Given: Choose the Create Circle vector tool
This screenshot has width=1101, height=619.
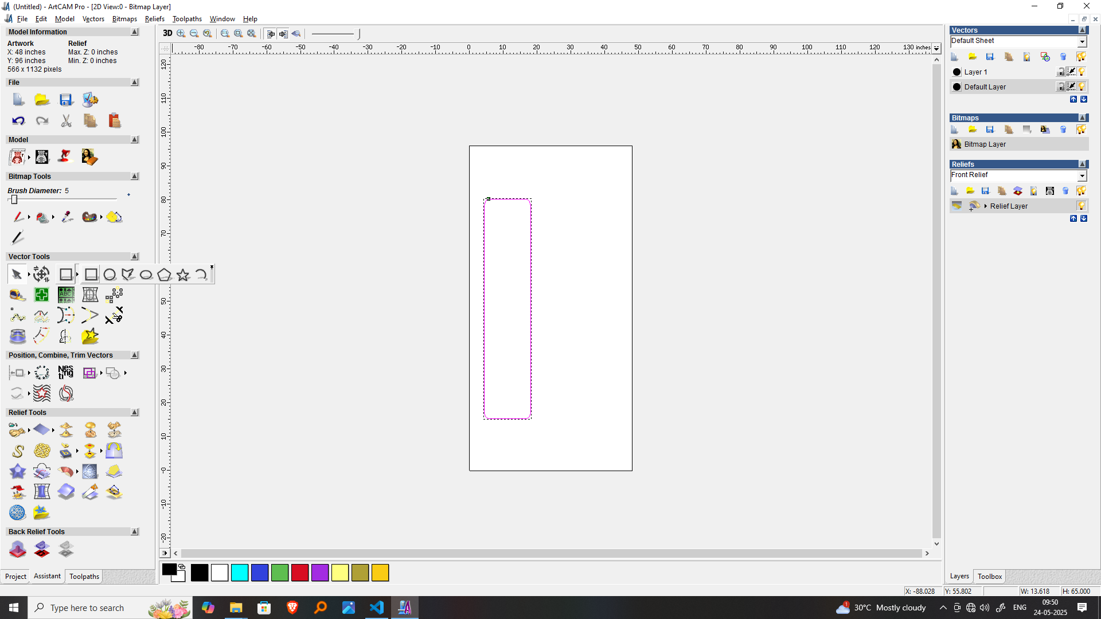Looking at the screenshot, I should click(110, 275).
